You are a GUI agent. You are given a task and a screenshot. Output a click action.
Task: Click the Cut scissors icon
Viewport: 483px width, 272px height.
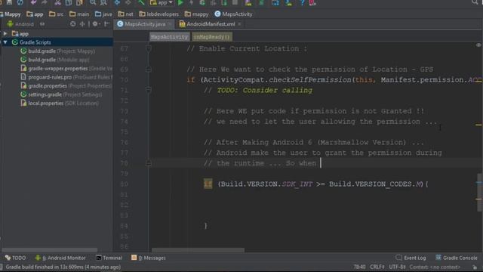(57, 3)
